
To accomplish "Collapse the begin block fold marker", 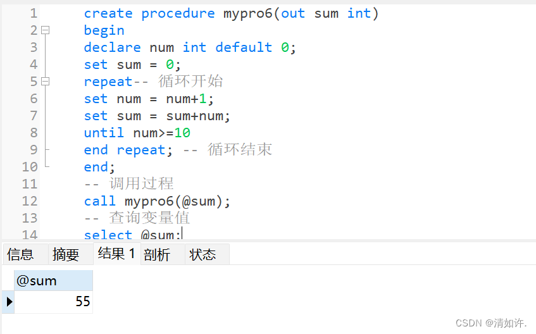I will click(x=46, y=30).
